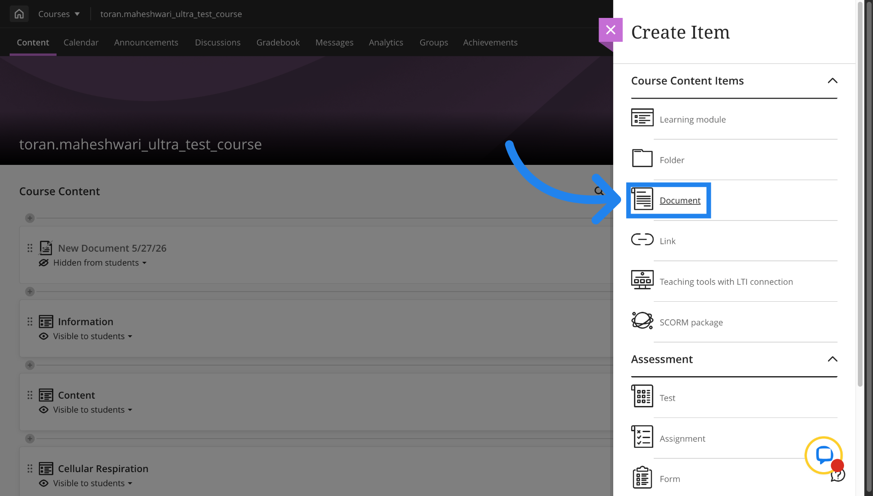Open the chat support bubble
Screen dimensions: 873x496
pos(823,455)
